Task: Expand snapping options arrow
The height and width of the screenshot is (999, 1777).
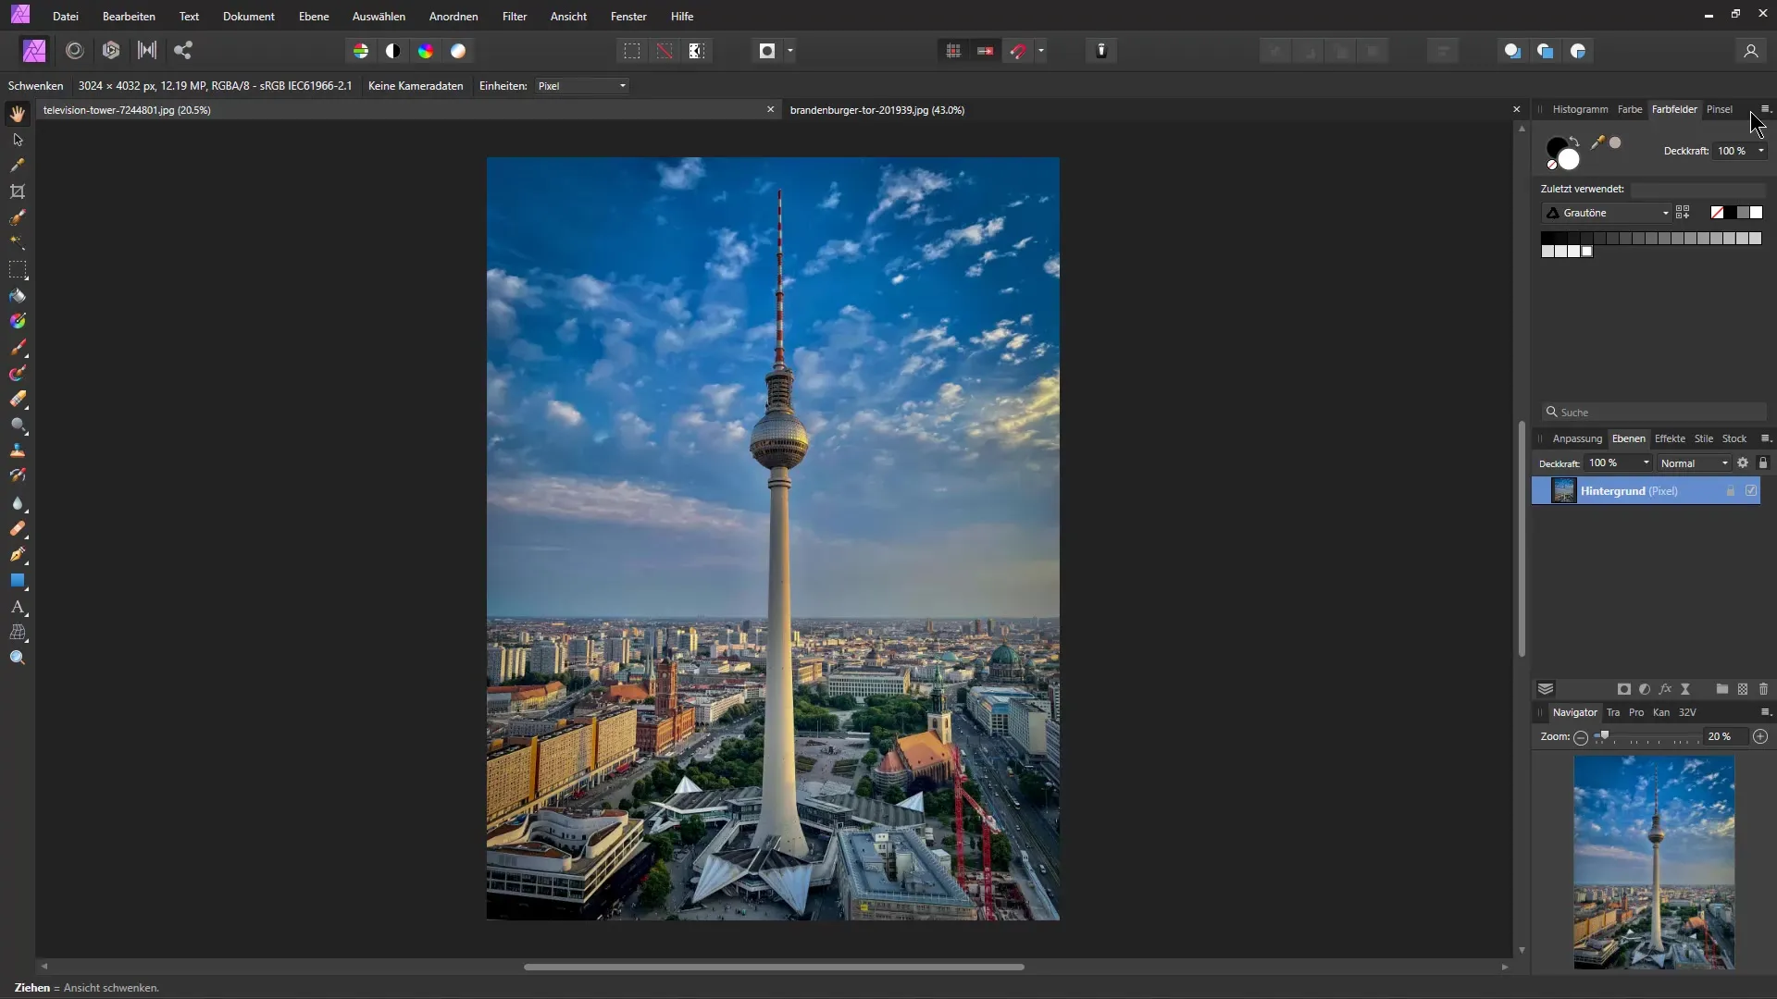Action: pos(1041,51)
